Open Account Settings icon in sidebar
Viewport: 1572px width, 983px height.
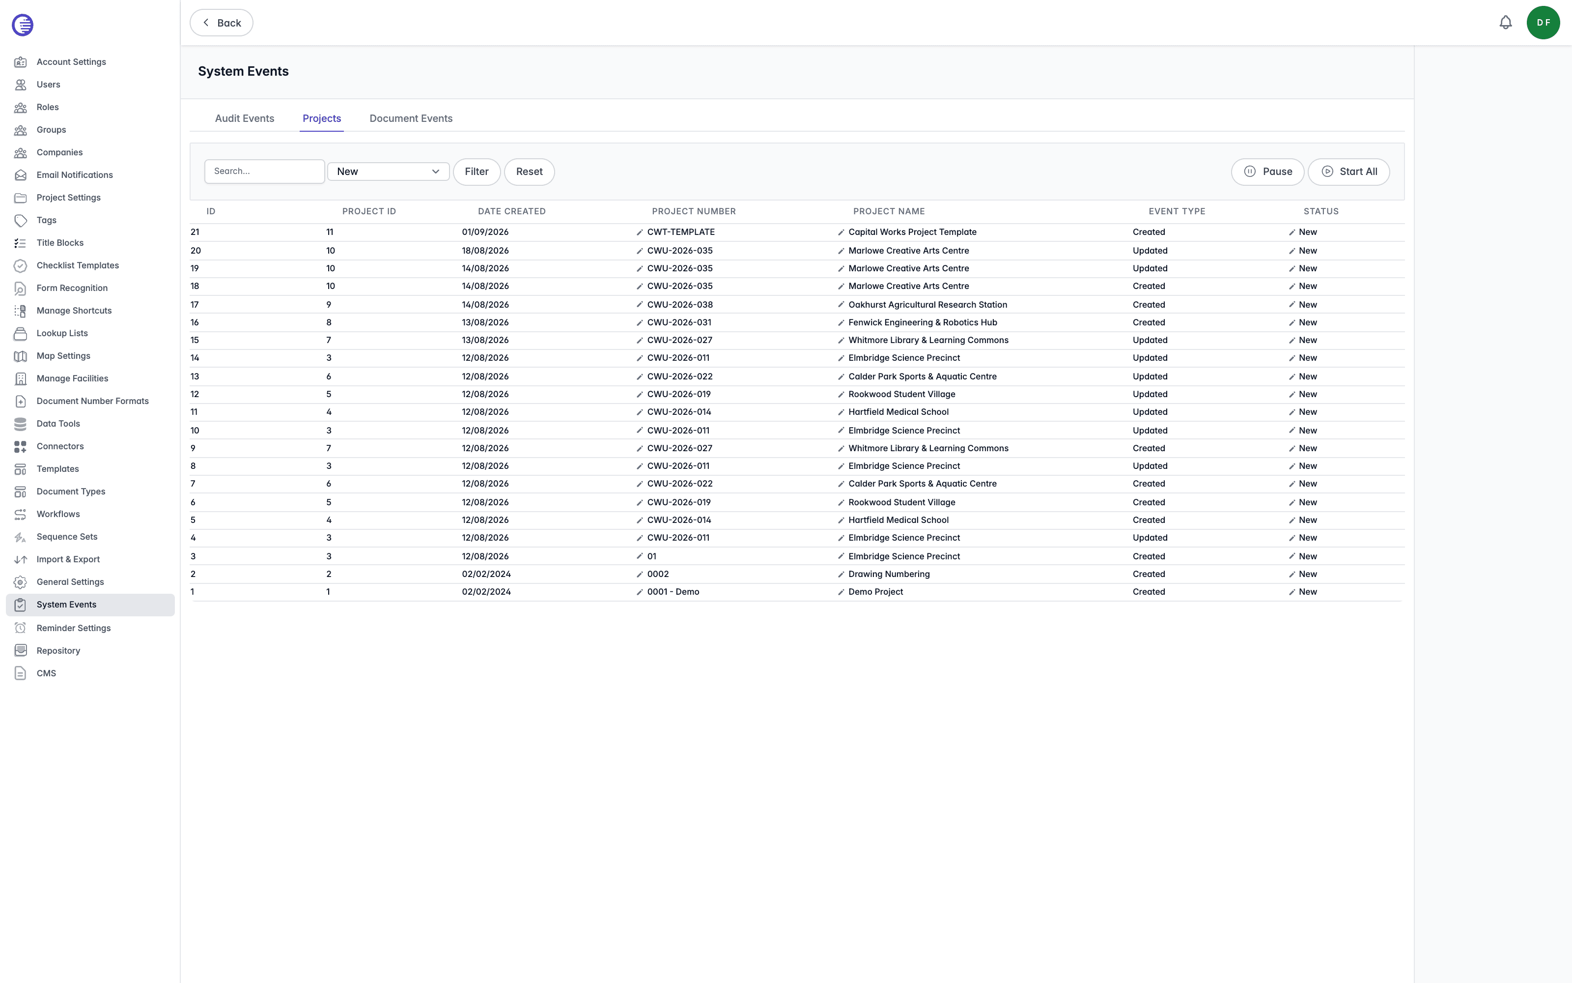click(21, 62)
